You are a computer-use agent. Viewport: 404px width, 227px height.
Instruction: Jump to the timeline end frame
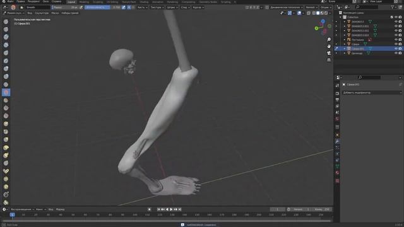tap(180, 209)
